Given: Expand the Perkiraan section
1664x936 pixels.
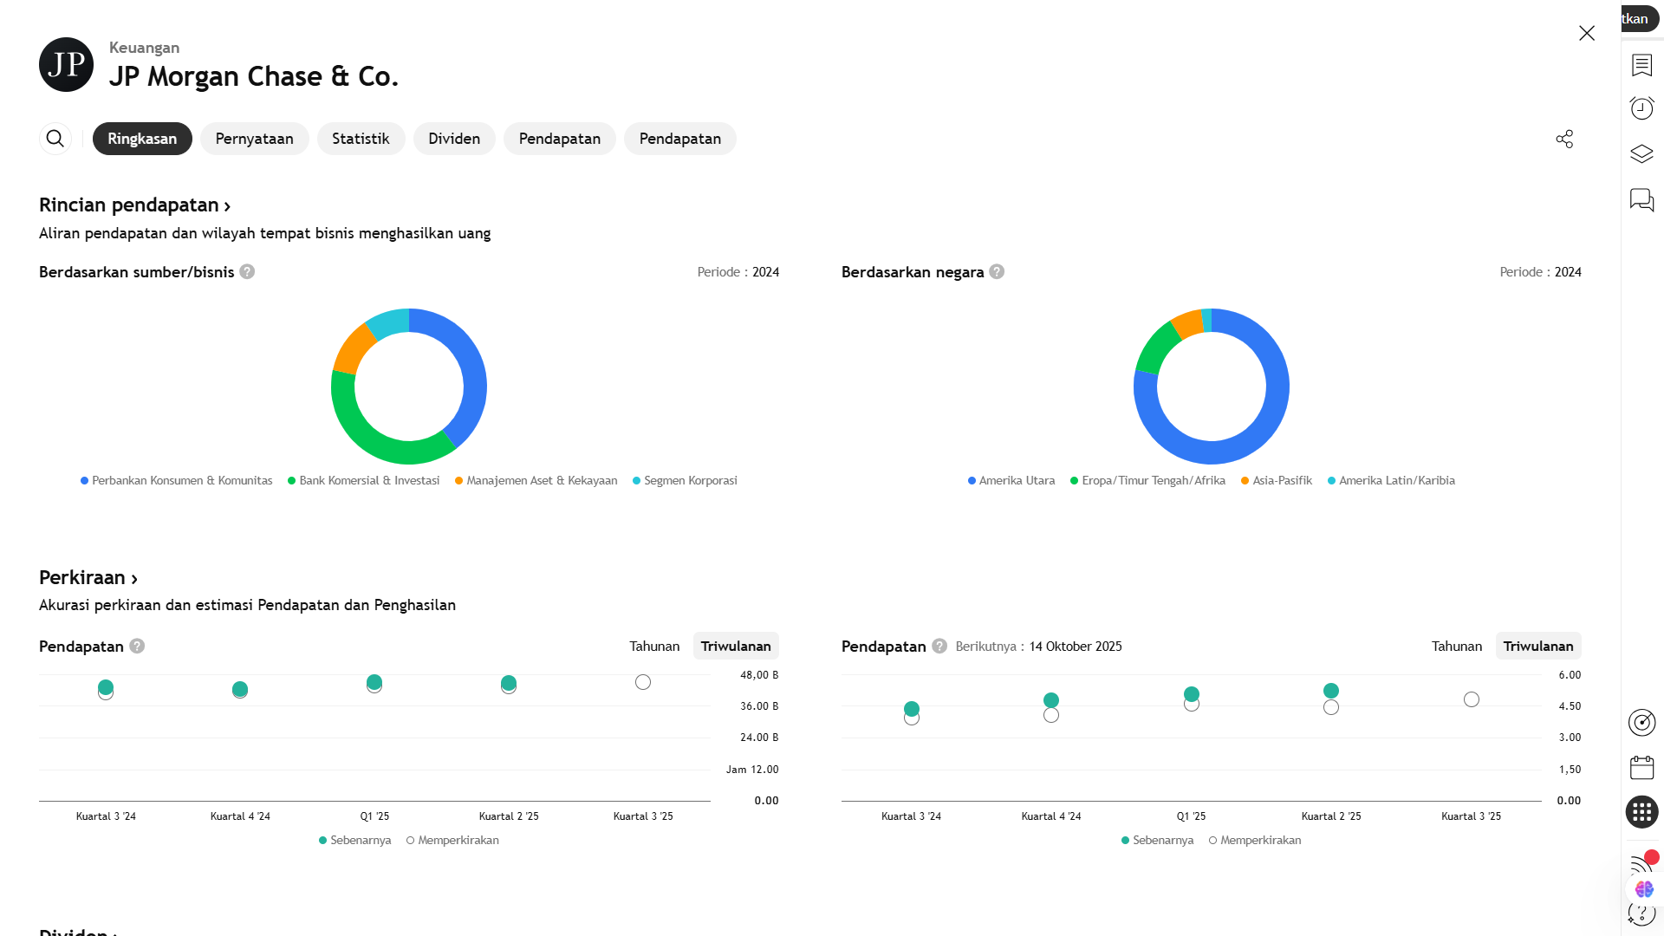Looking at the screenshot, I should tap(88, 578).
